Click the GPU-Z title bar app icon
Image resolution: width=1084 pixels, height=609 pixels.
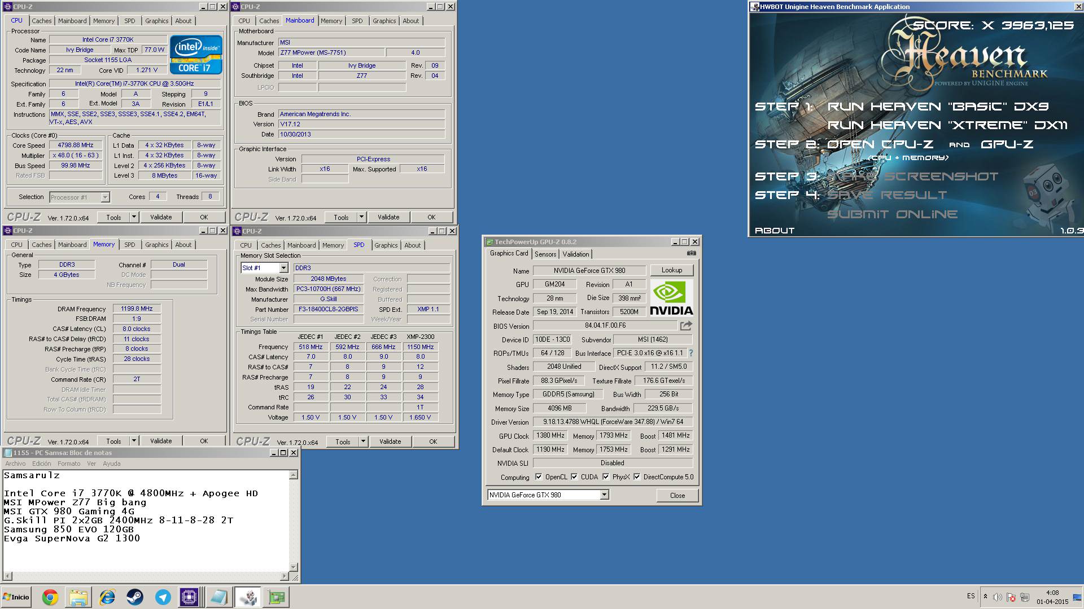pyautogui.click(x=489, y=242)
